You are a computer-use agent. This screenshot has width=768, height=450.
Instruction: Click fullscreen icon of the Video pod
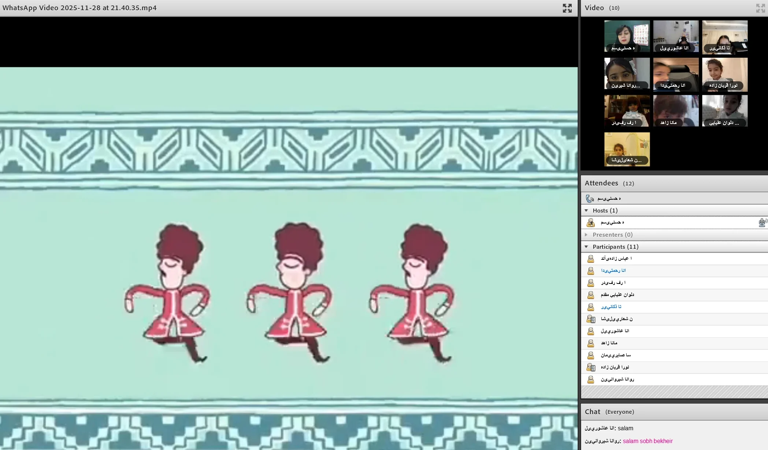(x=760, y=8)
